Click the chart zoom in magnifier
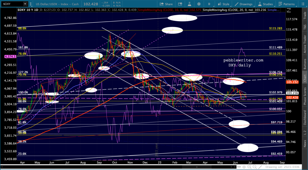 [x=249, y=167]
